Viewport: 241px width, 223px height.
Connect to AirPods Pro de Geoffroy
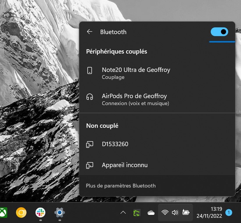point(157,100)
